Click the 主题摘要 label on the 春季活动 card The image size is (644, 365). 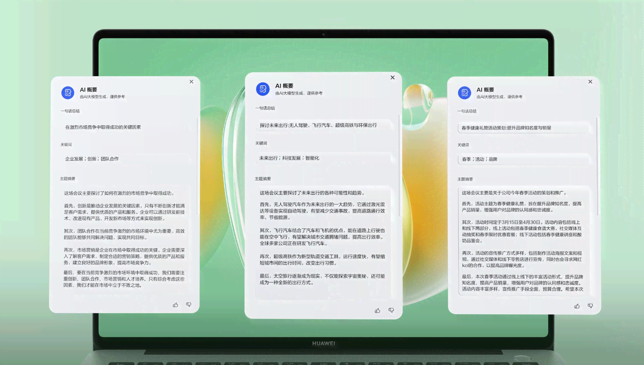click(x=465, y=179)
